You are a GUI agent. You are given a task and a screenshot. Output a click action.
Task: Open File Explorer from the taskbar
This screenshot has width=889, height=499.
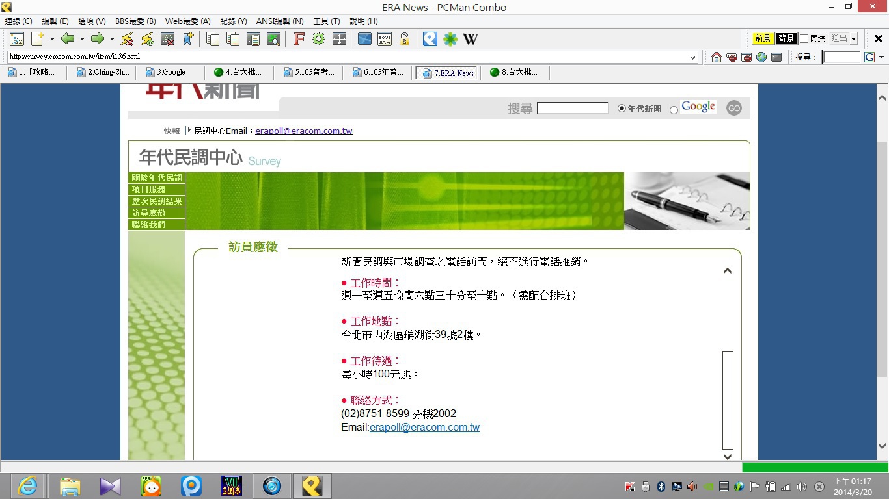(70, 485)
